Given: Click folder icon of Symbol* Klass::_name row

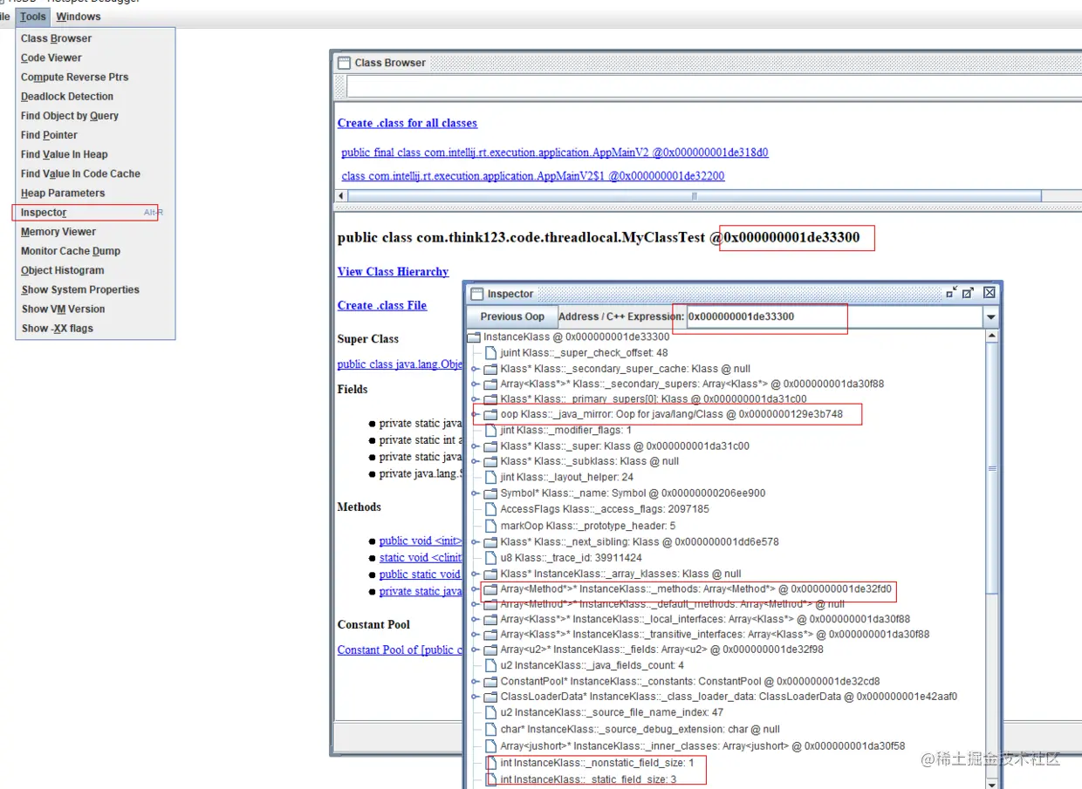Looking at the screenshot, I should (490, 493).
